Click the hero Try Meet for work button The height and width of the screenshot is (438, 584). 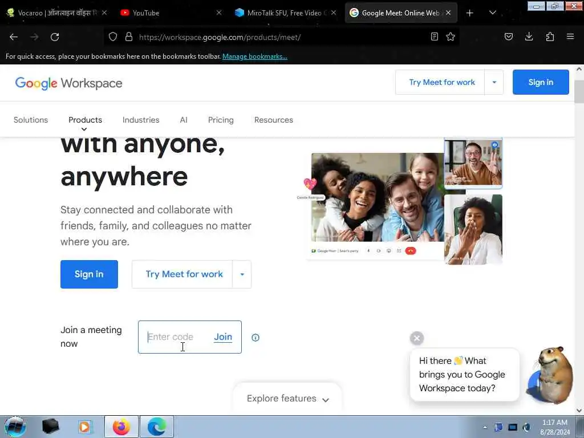[x=182, y=274]
